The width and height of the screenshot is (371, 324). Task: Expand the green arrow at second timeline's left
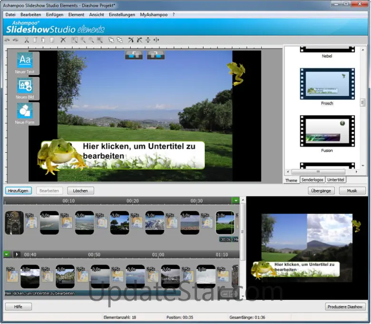coord(7,255)
